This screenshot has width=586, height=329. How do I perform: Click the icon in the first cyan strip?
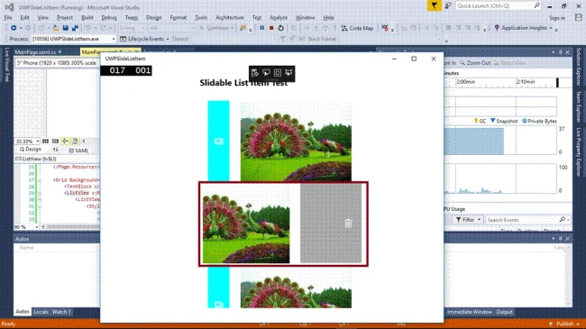coord(219,142)
